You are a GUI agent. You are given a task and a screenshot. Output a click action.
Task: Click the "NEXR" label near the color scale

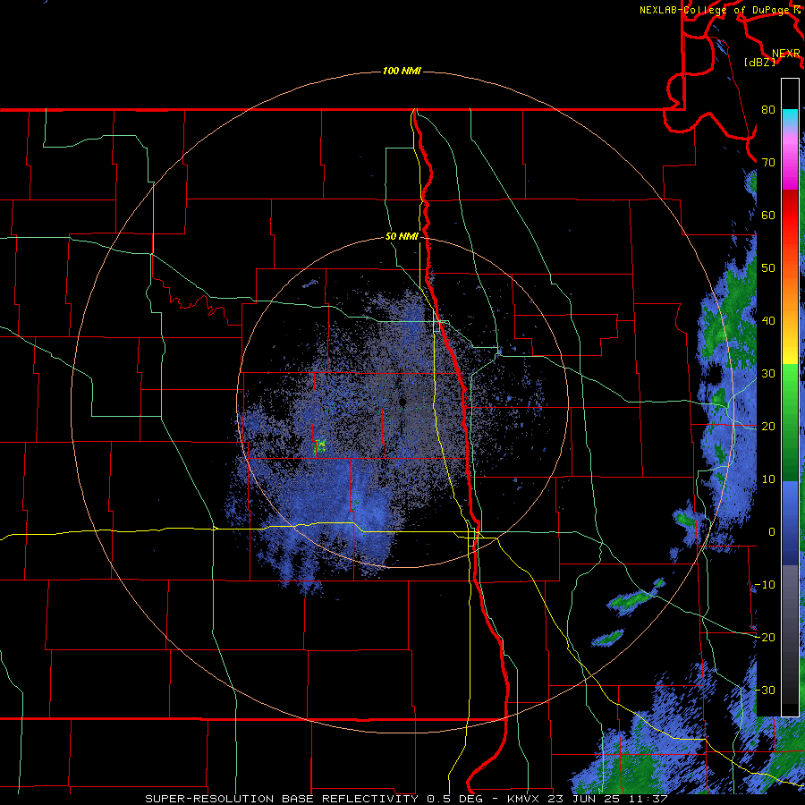coord(786,54)
